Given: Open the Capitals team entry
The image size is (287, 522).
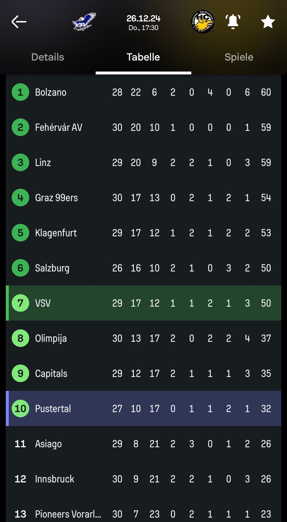Looking at the screenshot, I should pos(51,374).
